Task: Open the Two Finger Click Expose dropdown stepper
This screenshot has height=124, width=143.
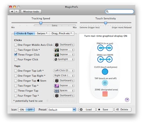Action: pos(73,50)
